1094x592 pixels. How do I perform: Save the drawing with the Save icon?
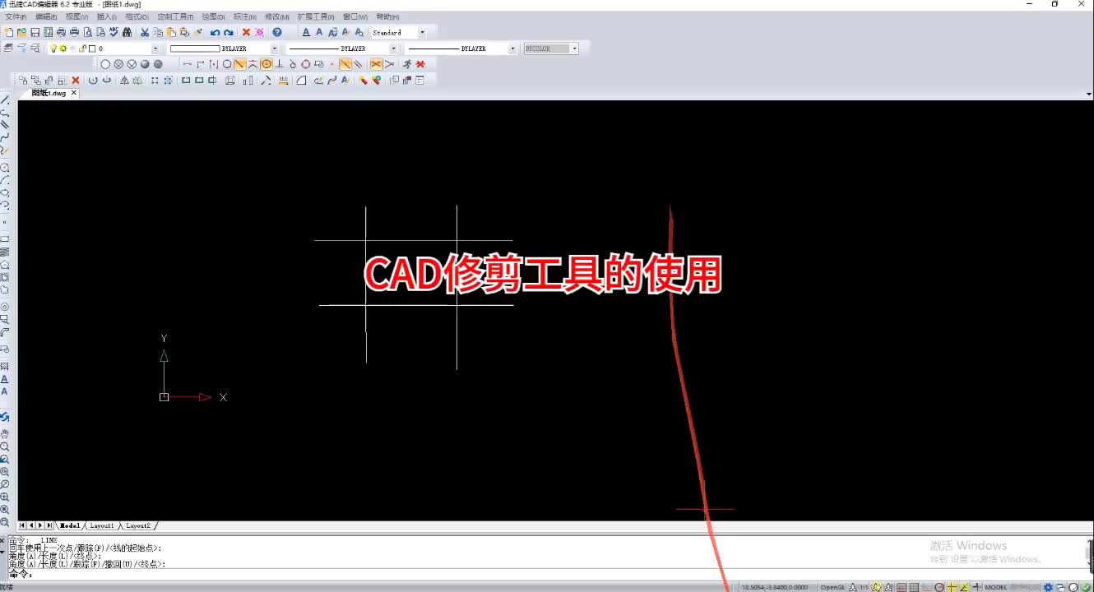pos(34,32)
